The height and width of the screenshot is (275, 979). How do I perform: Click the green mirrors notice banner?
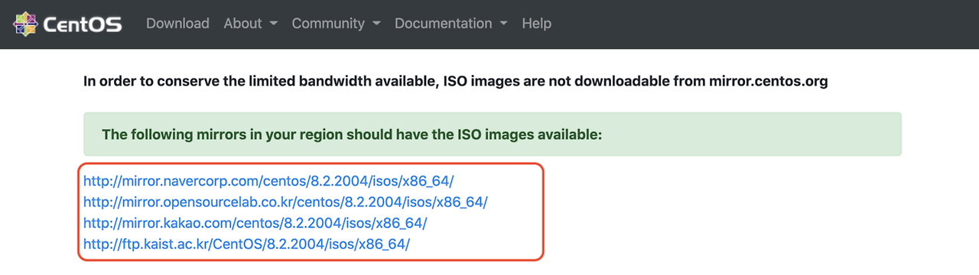[493, 134]
